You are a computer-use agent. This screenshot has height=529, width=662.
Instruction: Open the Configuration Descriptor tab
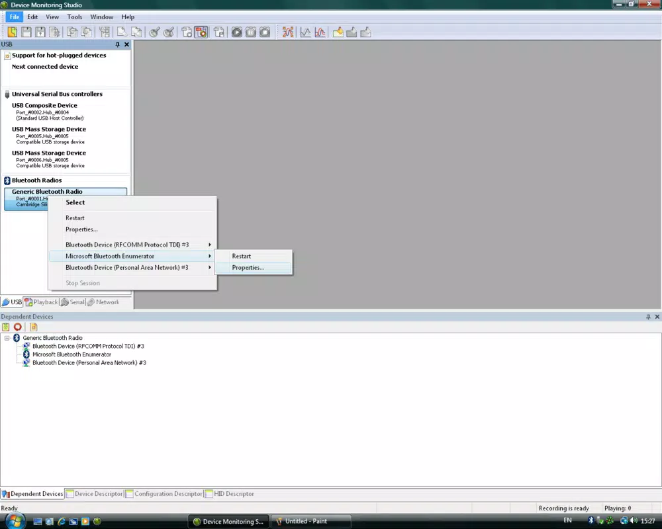[x=164, y=493]
